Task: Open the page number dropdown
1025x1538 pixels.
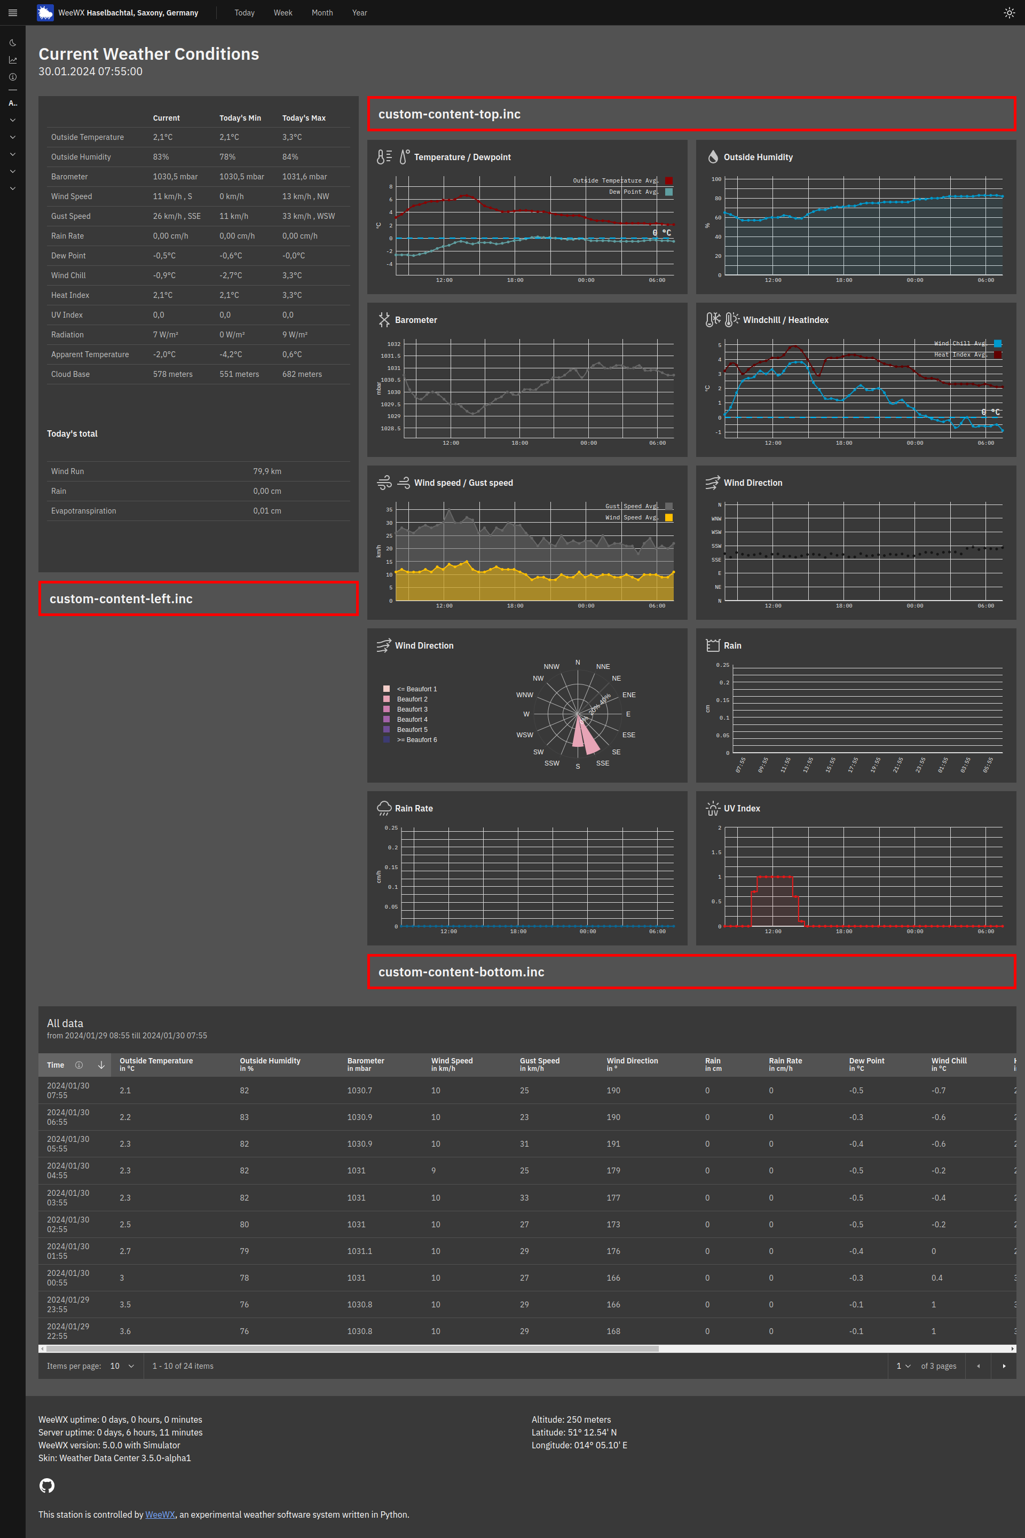Action: [x=903, y=1366]
